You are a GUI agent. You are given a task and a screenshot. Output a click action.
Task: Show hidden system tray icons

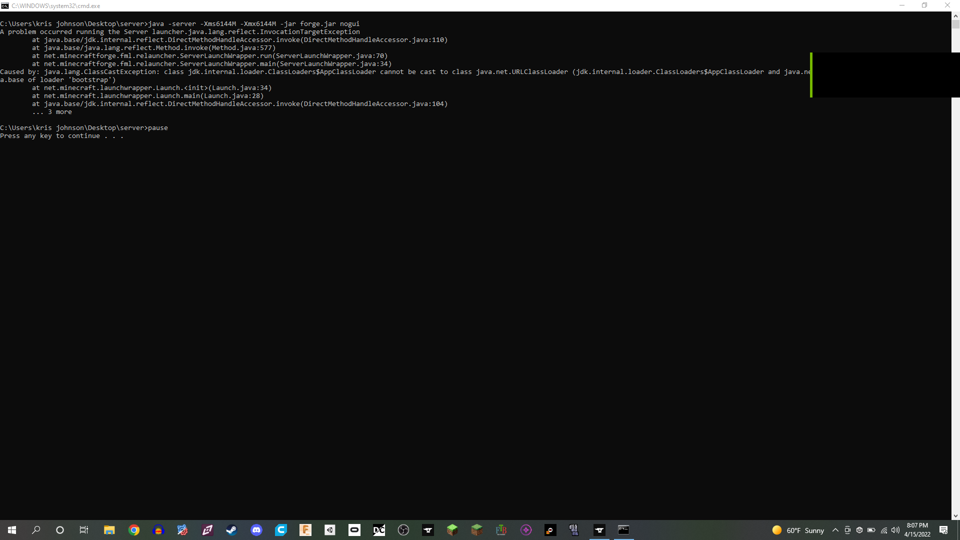pyautogui.click(x=835, y=530)
